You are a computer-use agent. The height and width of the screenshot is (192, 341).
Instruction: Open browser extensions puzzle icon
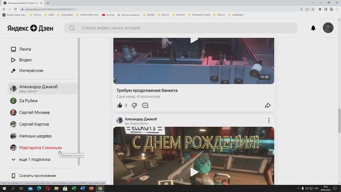pos(320,10)
